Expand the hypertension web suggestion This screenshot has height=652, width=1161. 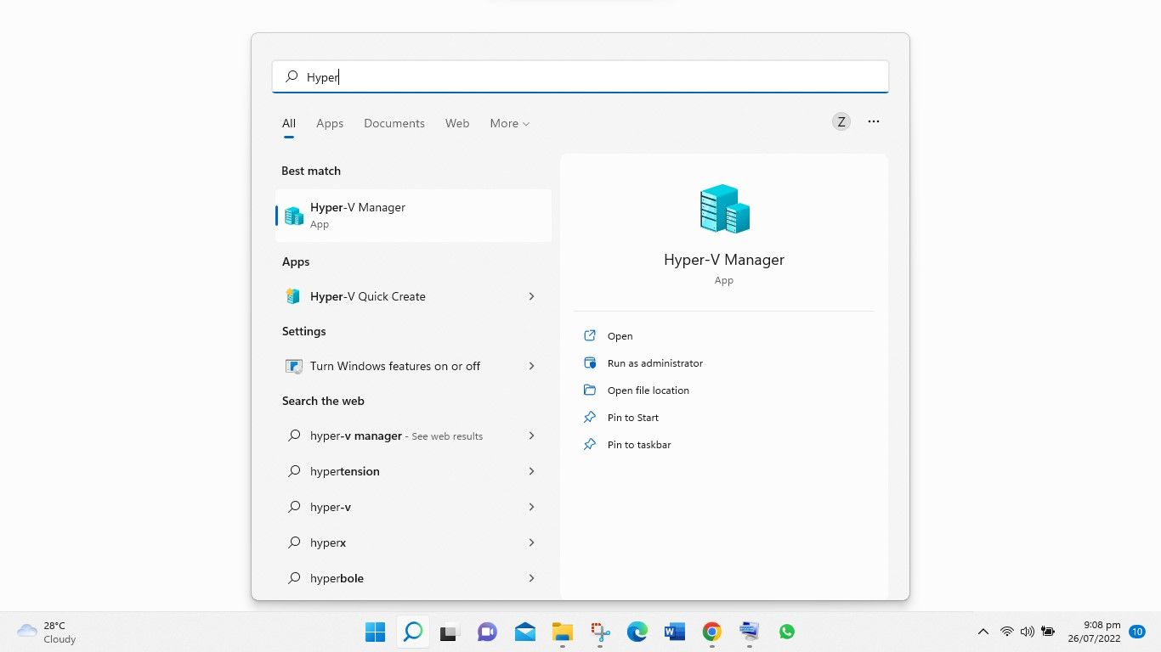[531, 471]
